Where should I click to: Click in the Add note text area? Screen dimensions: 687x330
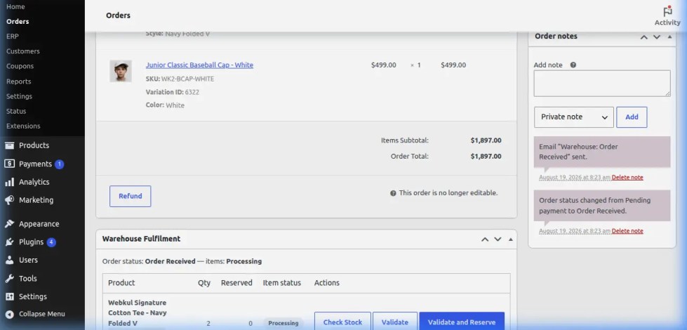[x=601, y=84]
